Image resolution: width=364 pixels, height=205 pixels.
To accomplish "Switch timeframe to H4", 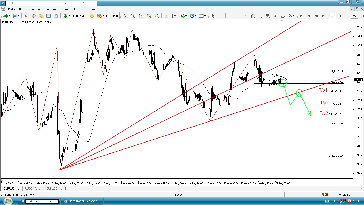I will click(339, 16).
